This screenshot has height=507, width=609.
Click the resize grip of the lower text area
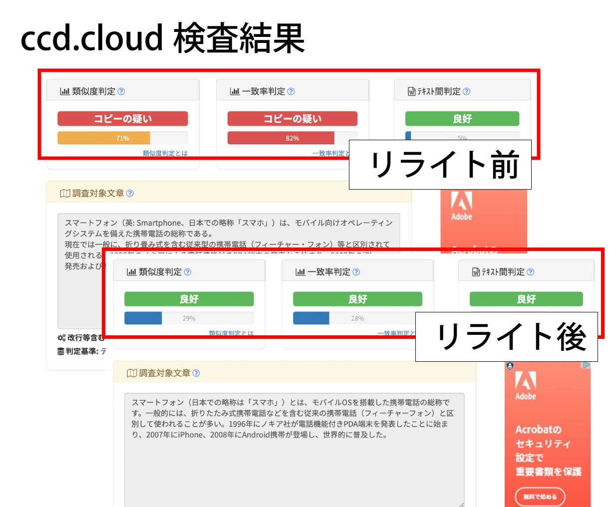point(461,504)
